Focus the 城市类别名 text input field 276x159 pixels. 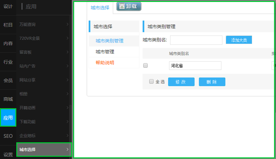196,40
